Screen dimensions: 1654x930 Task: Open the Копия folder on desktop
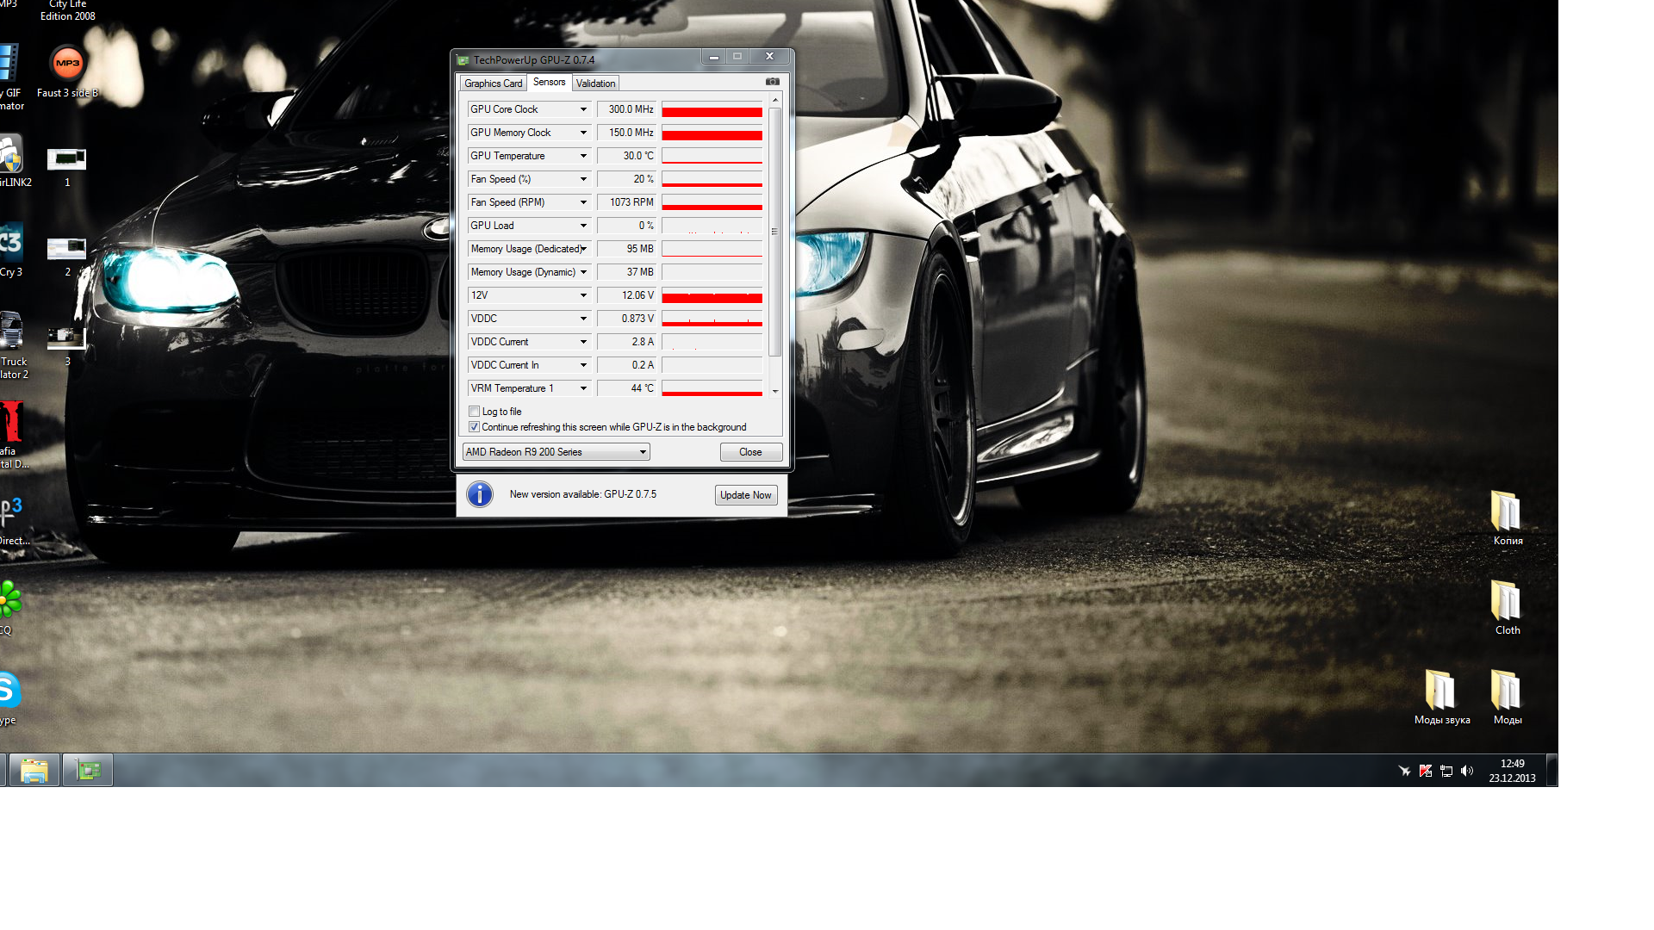click(1507, 512)
